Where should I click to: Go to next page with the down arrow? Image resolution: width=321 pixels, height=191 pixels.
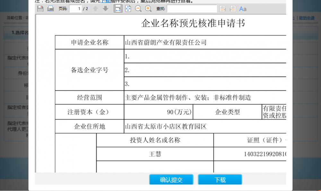tap(105, 9)
